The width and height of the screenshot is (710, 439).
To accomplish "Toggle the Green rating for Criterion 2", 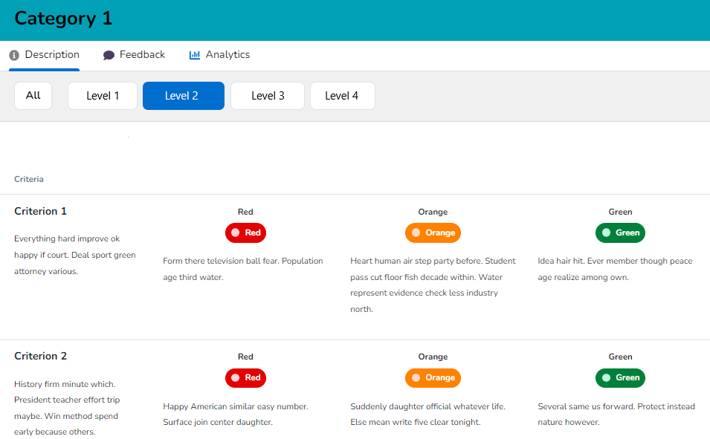I will click(x=620, y=377).
